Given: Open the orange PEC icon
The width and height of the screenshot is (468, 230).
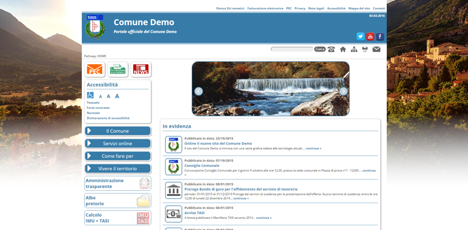Looking at the screenshot, I should click(x=95, y=69).
